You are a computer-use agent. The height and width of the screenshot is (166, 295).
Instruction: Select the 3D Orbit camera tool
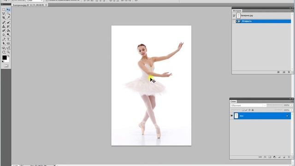coord(8,48)
